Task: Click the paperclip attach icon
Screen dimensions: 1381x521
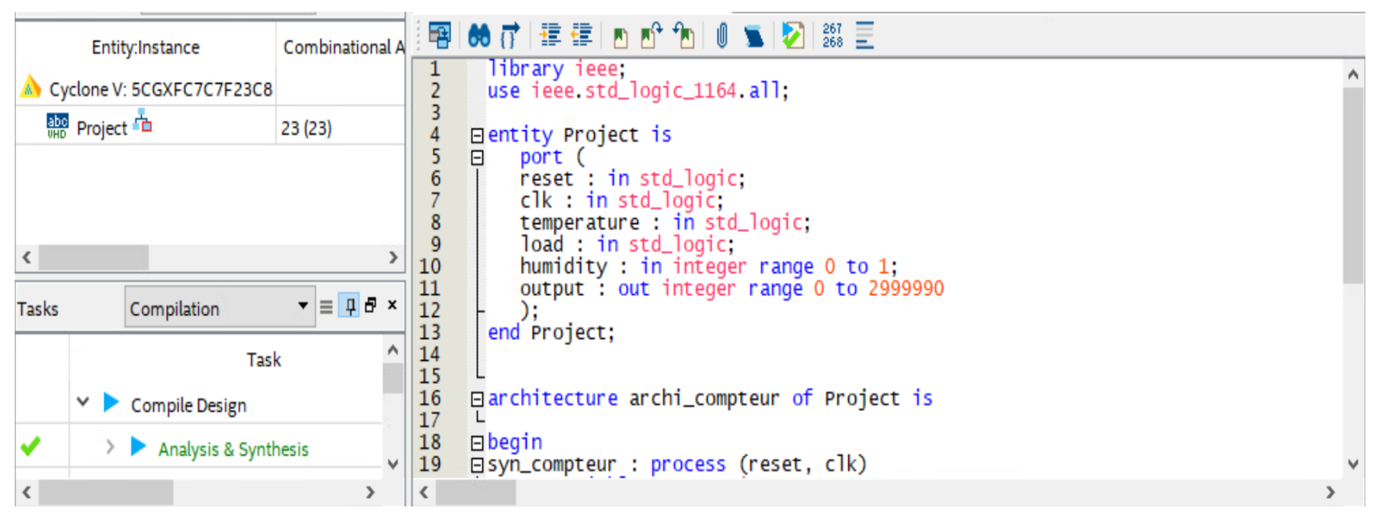Action: coord(722,35)
